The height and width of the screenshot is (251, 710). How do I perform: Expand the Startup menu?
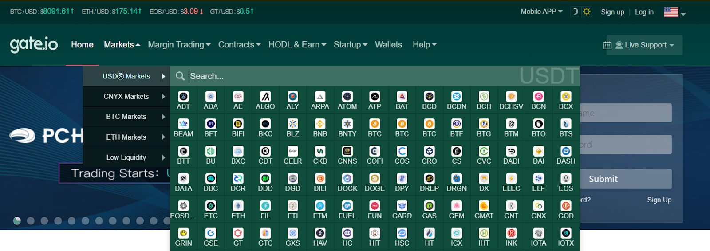pos(351,45)
